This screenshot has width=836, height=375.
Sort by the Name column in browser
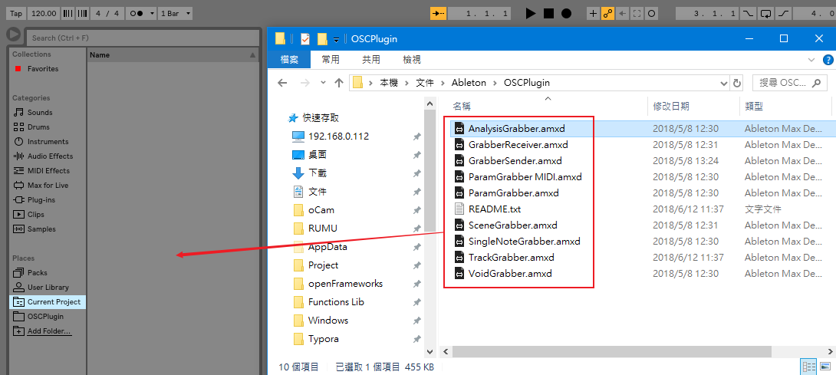coord(173,55)
